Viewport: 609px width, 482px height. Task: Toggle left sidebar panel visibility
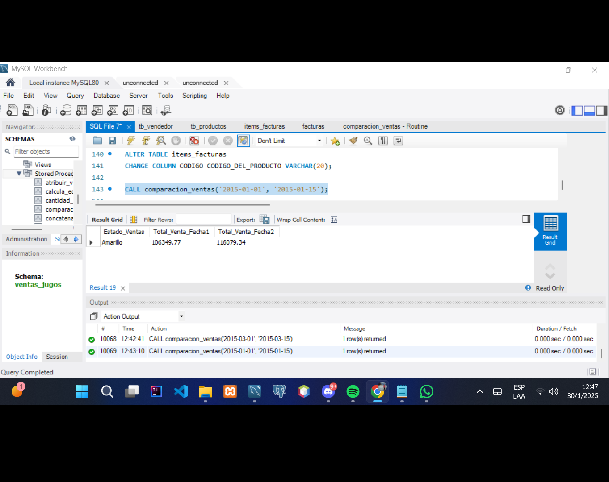tap(577, 110)
